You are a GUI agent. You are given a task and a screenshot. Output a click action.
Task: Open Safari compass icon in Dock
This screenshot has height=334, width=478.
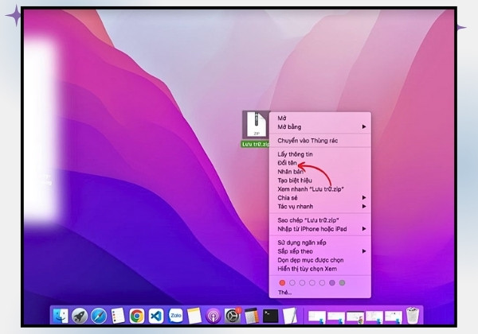(x=99, y=316)
